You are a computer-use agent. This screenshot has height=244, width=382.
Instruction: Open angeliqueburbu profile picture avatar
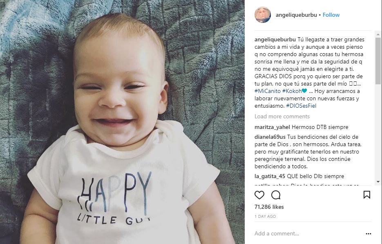(263, 15)
